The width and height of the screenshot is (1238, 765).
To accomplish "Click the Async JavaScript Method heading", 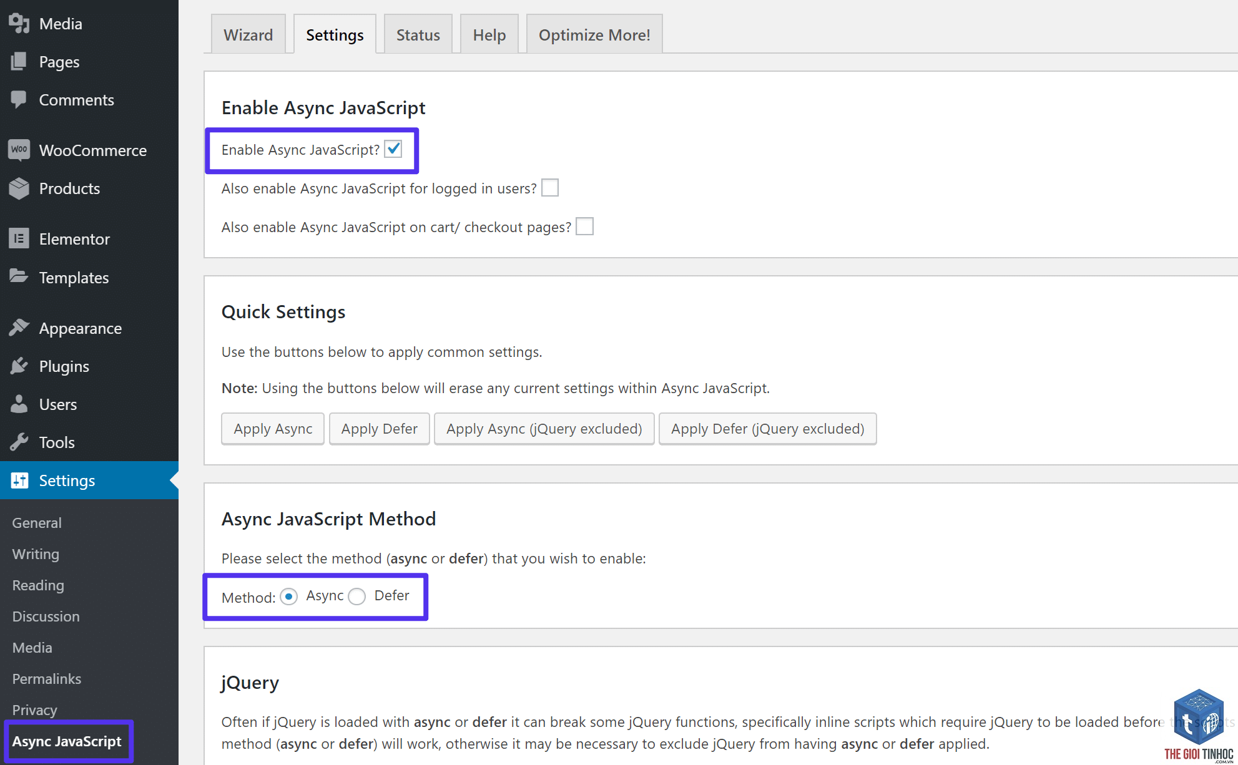I will pyautogui.click(x=329, y=519).
